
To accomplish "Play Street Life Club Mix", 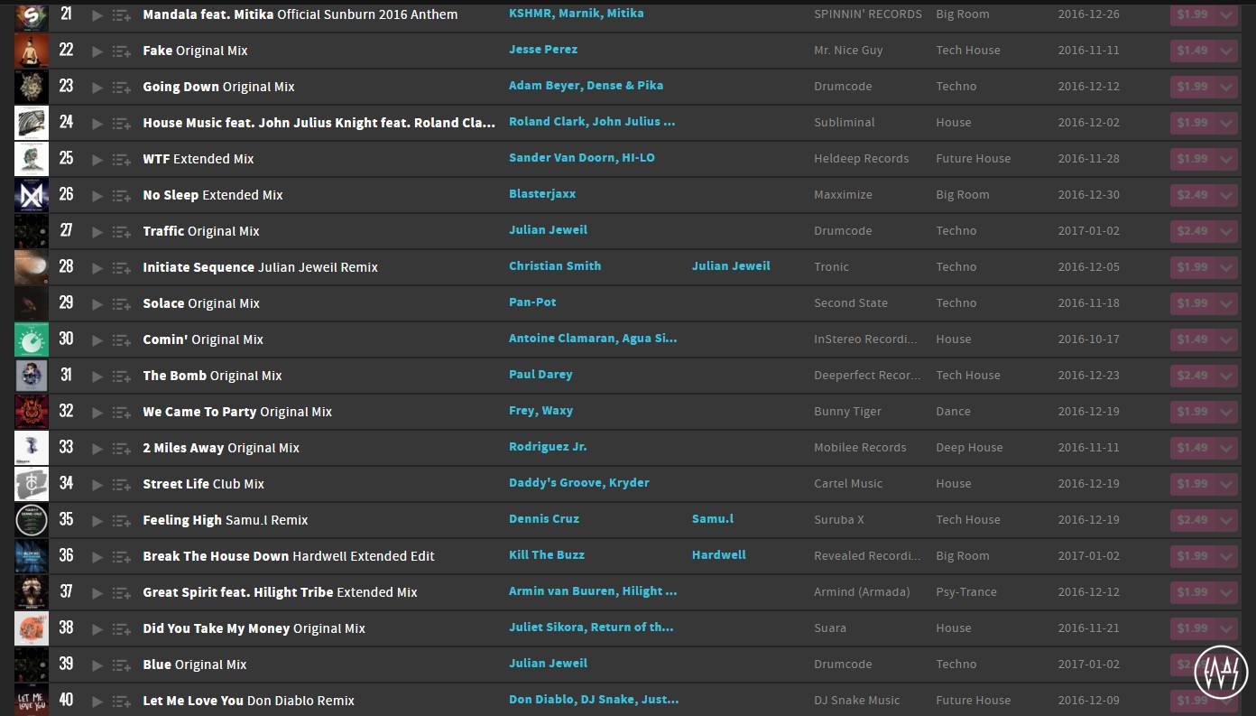I will (x=97, y=485).
